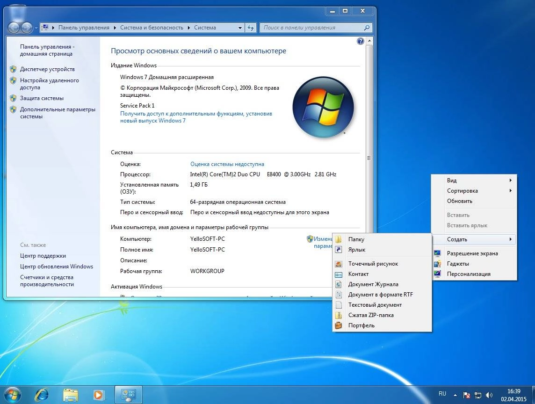The image size is (535, 404).
Task: Click the Ярлык shortcut icon in submenu
Action: click(x=339, y=249)
